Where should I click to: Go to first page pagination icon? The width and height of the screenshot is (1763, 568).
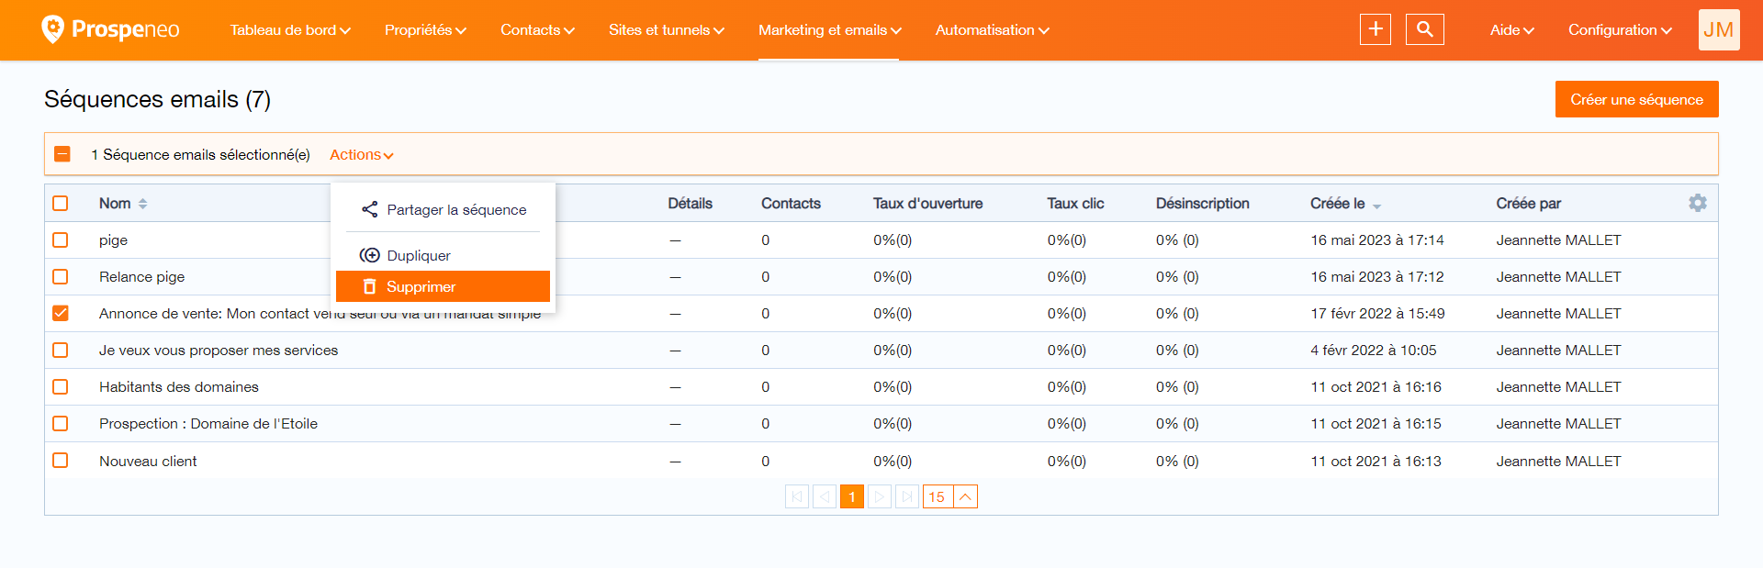tap(797, 496)
